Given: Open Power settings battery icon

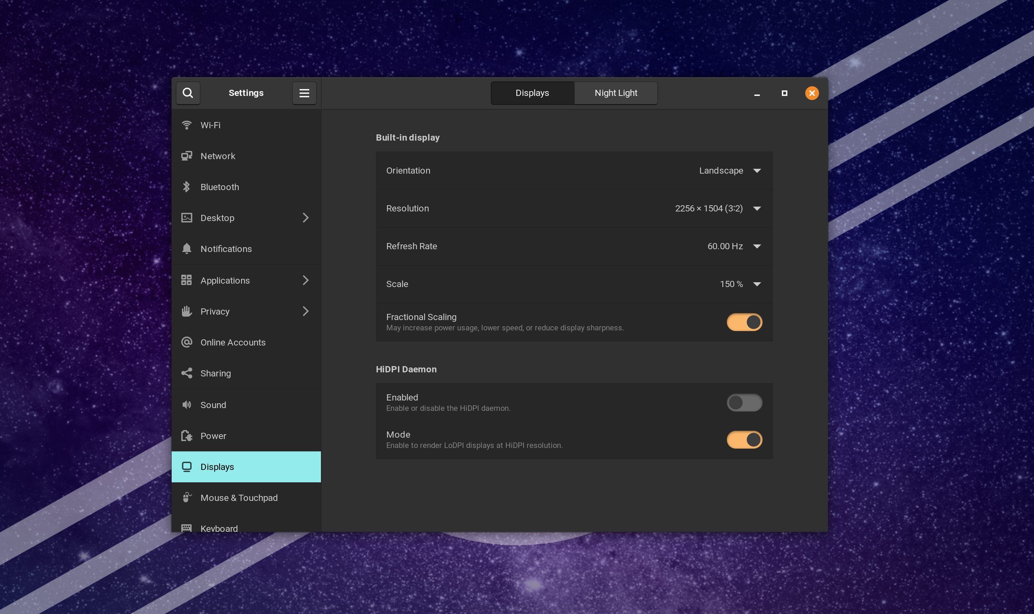Looking at the screenshot, I should coord(187,436).
